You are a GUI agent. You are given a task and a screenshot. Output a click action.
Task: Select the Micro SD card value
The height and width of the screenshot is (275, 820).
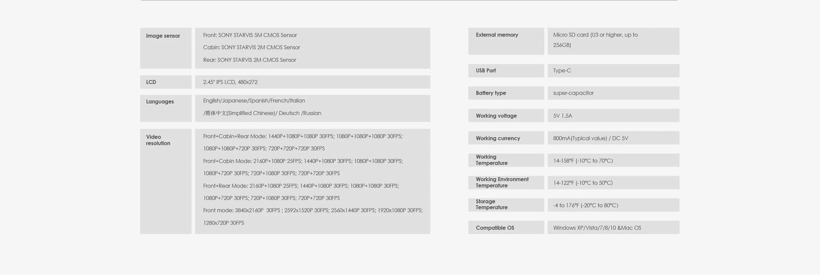tap(596, 40)
